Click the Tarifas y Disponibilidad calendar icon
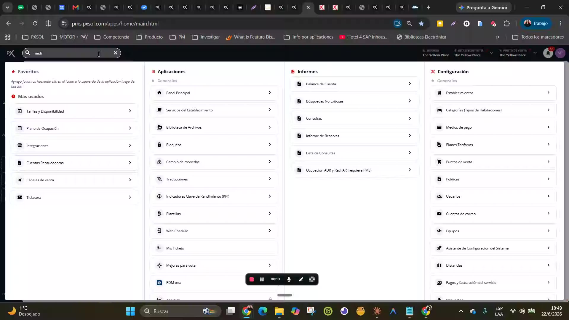 20,111
